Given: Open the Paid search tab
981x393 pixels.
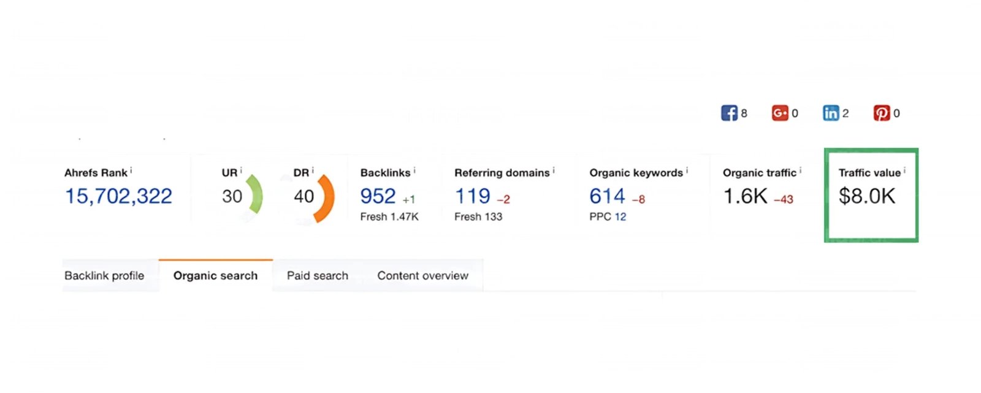Looking at the screenshot, I should tap(318, 276).
